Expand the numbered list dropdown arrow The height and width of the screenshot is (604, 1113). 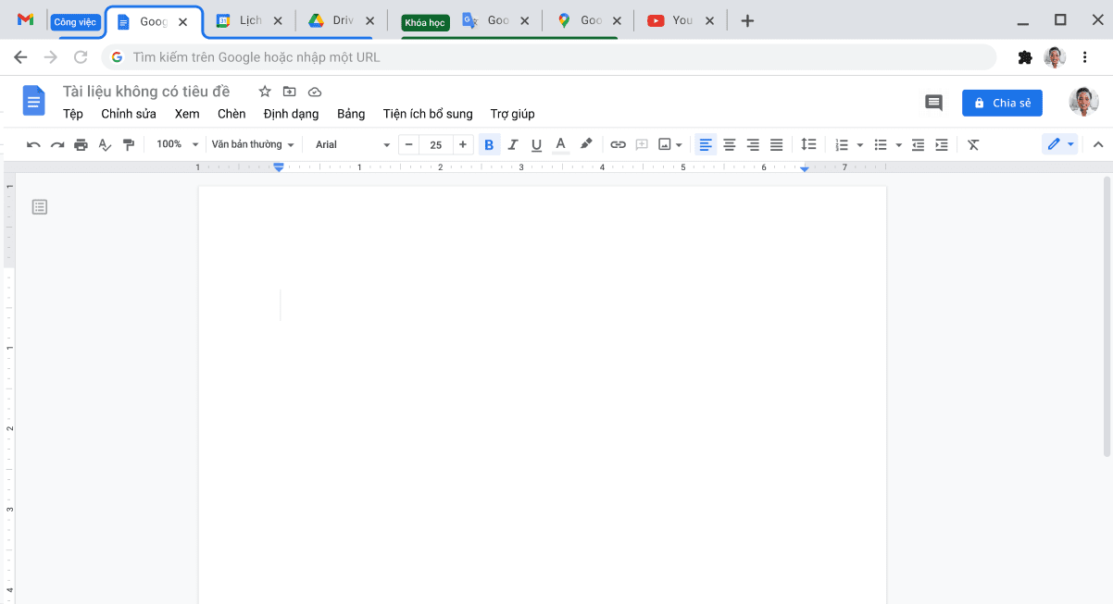click(x=860, y=145)
